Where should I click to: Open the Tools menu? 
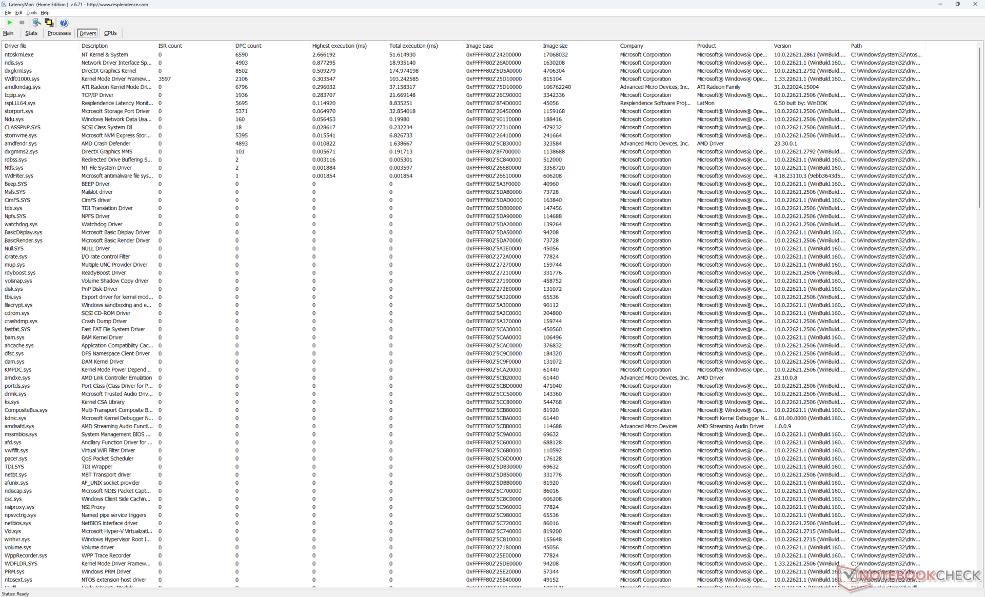click(31, 13)
